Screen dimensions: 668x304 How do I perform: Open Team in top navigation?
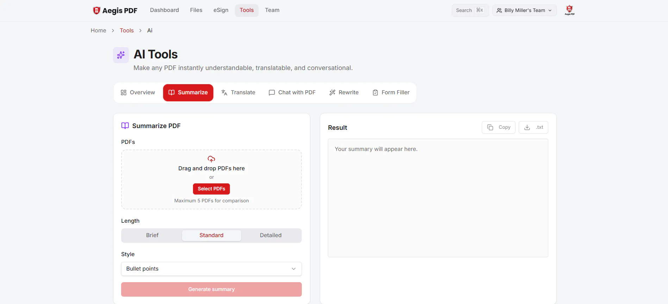pyautogui.click(x=272, y=10)
